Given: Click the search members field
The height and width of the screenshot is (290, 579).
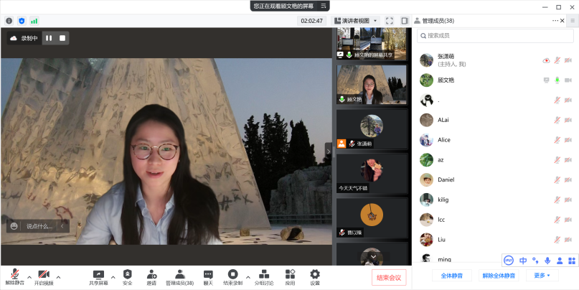Looking at the screenshot, I should tap(495, 35).
